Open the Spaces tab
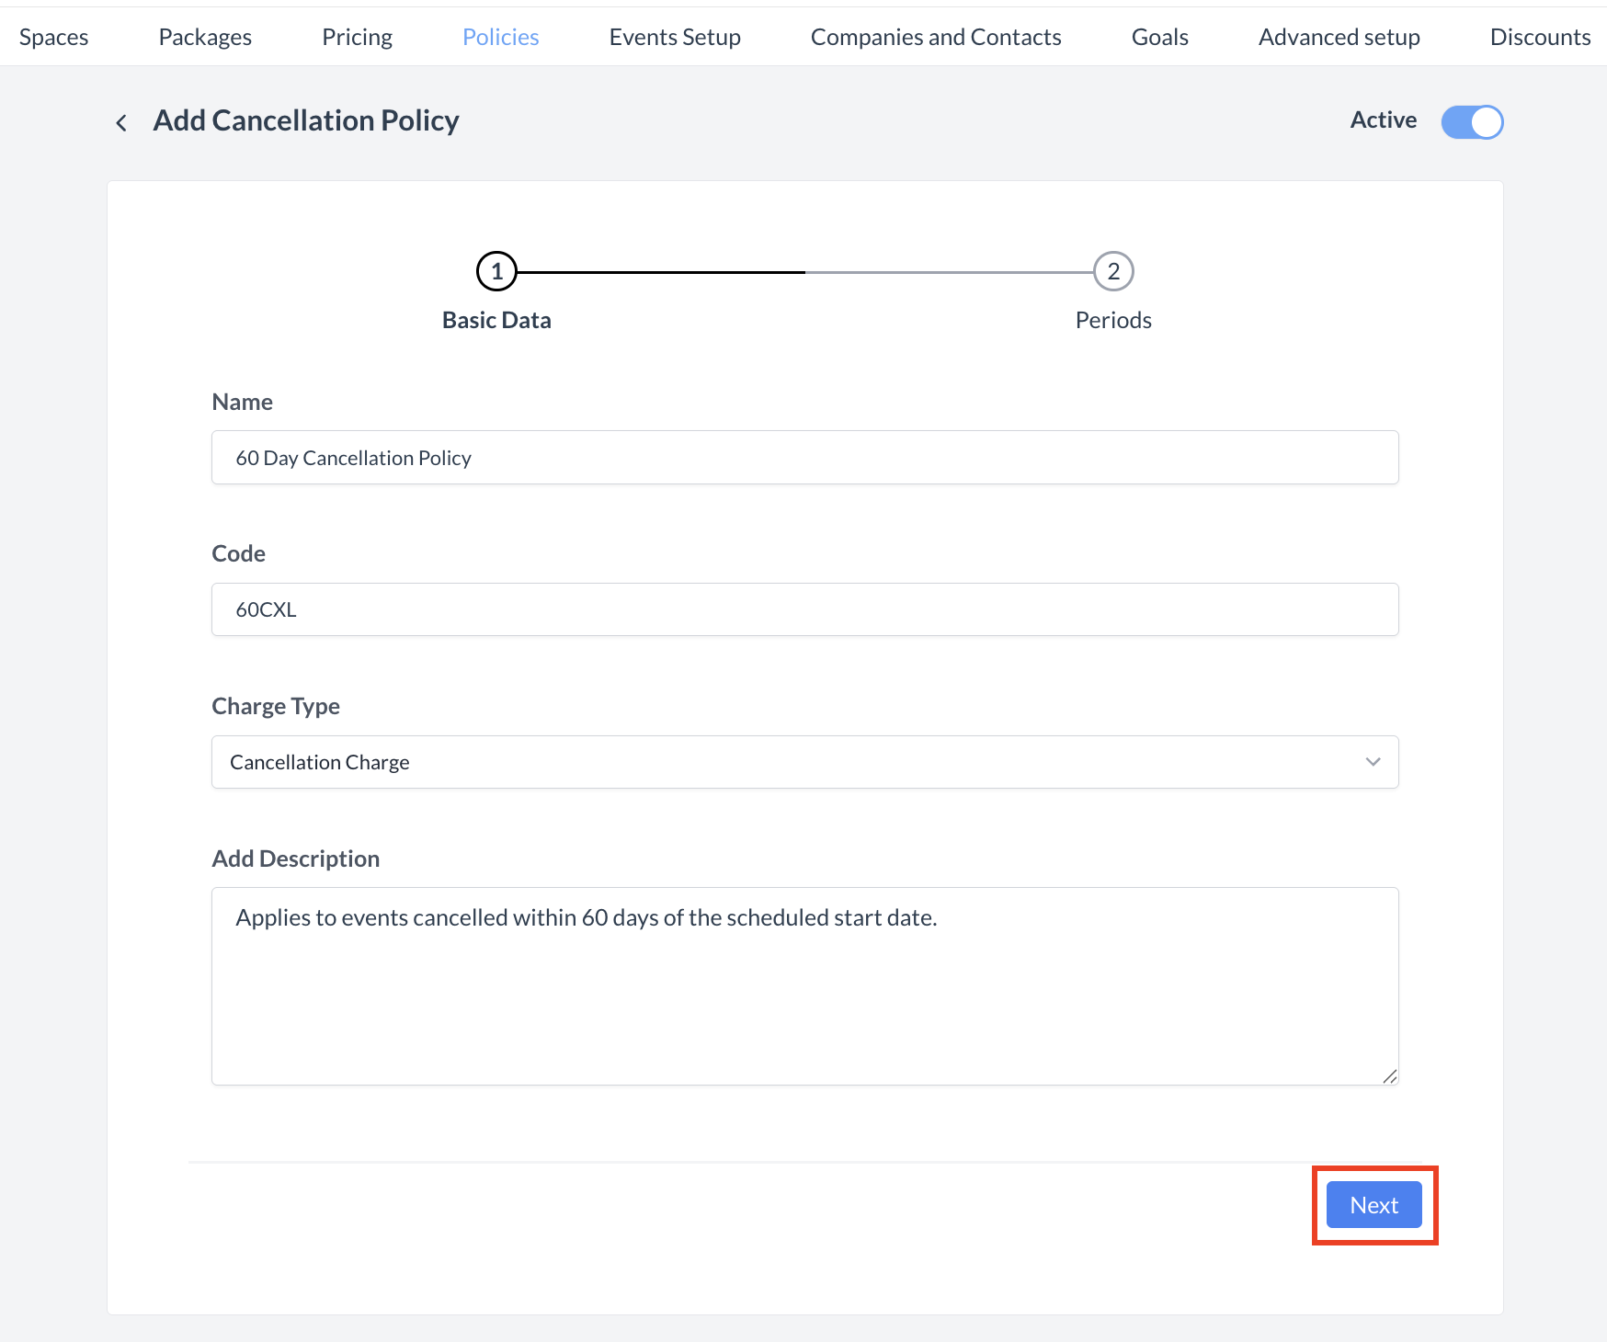The image size is (1607, 1342). (52, 37)
